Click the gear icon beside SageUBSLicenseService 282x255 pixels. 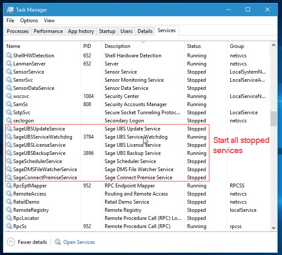9,145
